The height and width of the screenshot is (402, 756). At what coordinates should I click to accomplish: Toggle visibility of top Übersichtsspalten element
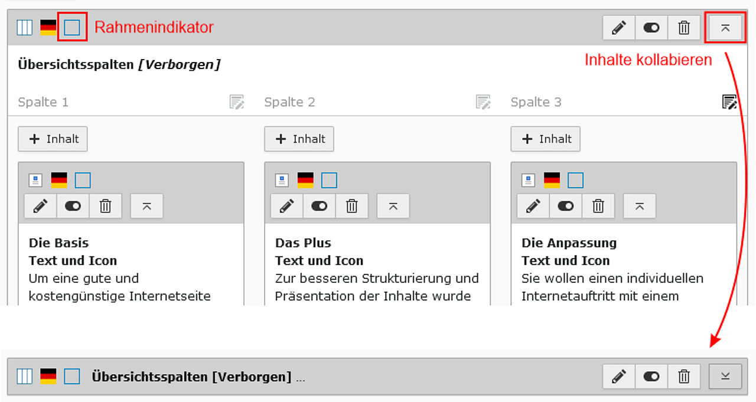pyautogui.click(x=651, y=28)
